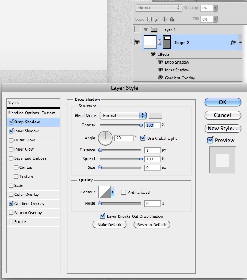This screenshot has width=247, height=280.
Task: Enable the Bevel and Emboss checkbox
Action: coord(11,158)
